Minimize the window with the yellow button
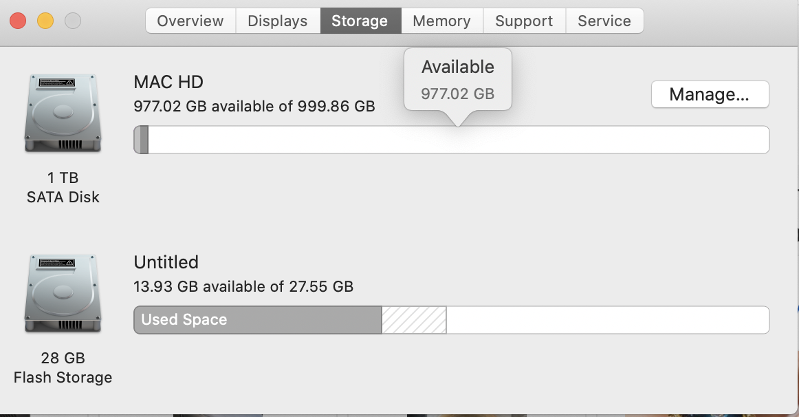Viewport: 799px width, 417px height. coord(45,21)
